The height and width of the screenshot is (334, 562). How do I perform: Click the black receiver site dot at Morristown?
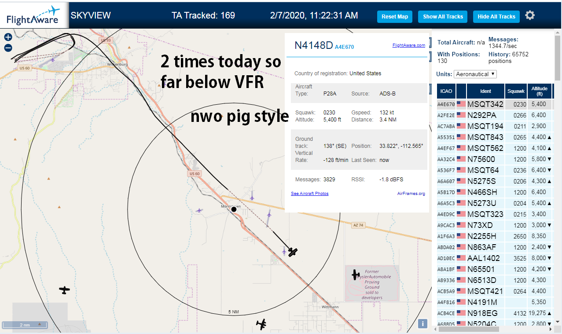234,209
